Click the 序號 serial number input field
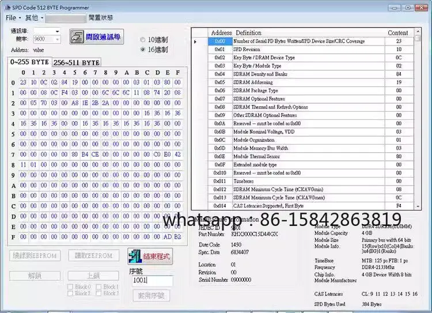 [153, 281]
